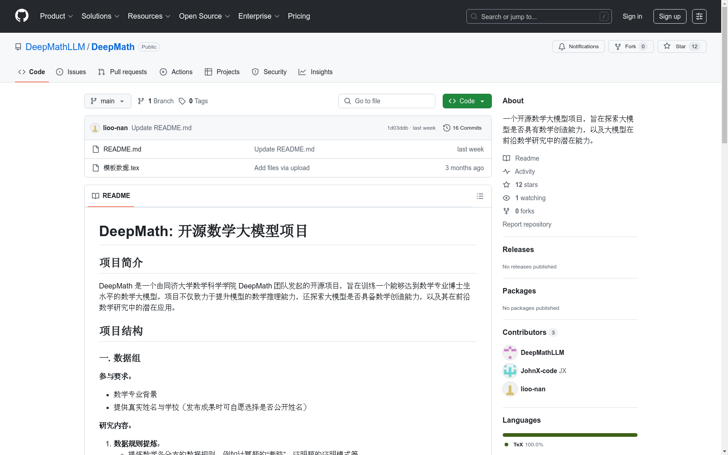Switch to the Actions tab
The image size is (728, 455).
(176, 72)
